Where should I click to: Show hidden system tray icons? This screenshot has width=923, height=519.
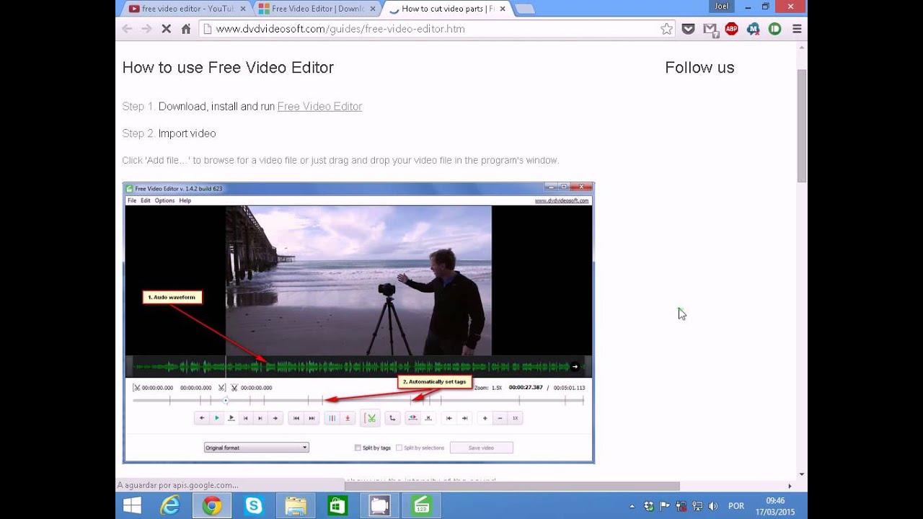pos(632,506)
